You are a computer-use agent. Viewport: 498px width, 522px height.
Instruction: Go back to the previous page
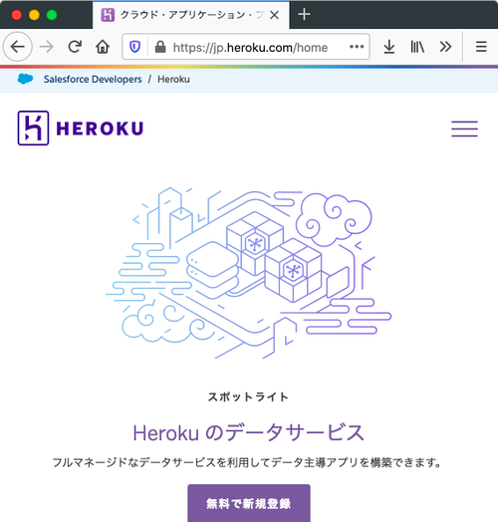click(18, 47)
